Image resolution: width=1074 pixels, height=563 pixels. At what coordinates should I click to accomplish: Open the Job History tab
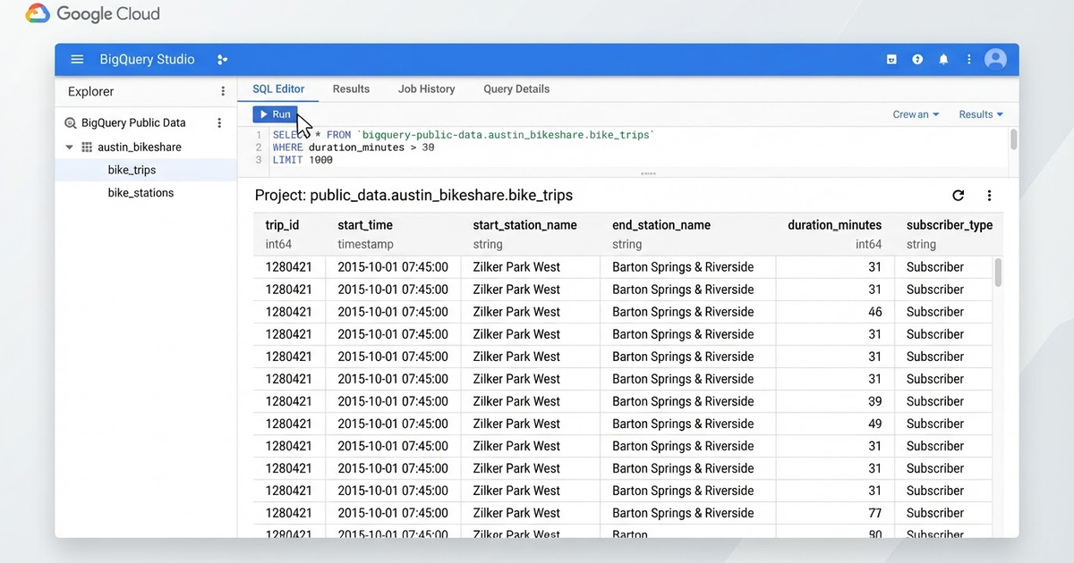pos(426,89)
